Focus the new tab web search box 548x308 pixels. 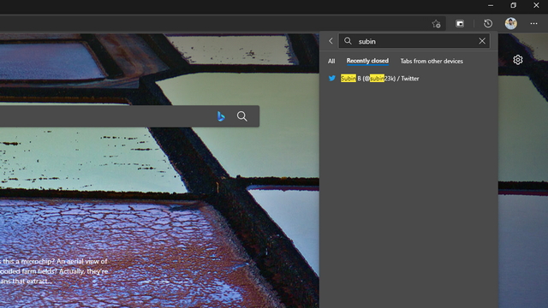click(104, 116)
